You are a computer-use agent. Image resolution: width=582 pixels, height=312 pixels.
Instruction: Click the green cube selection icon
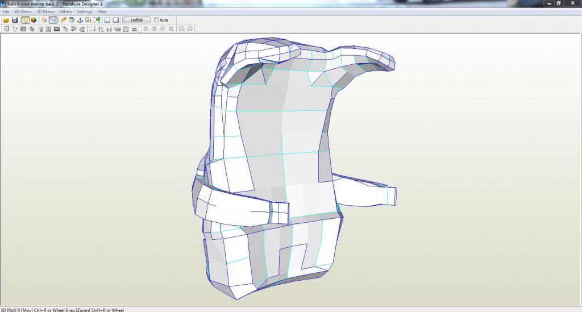pos(97,20)
